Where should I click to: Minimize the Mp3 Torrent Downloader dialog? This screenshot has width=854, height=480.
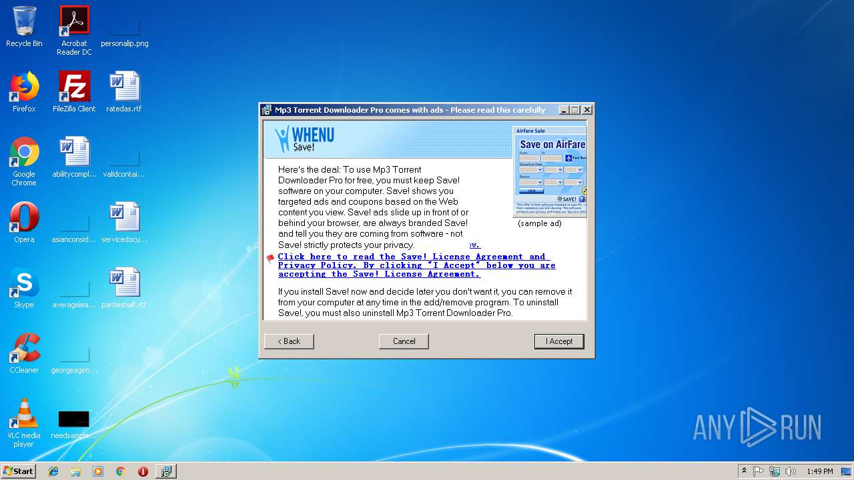pyautogui.click(x=564, y=110)
